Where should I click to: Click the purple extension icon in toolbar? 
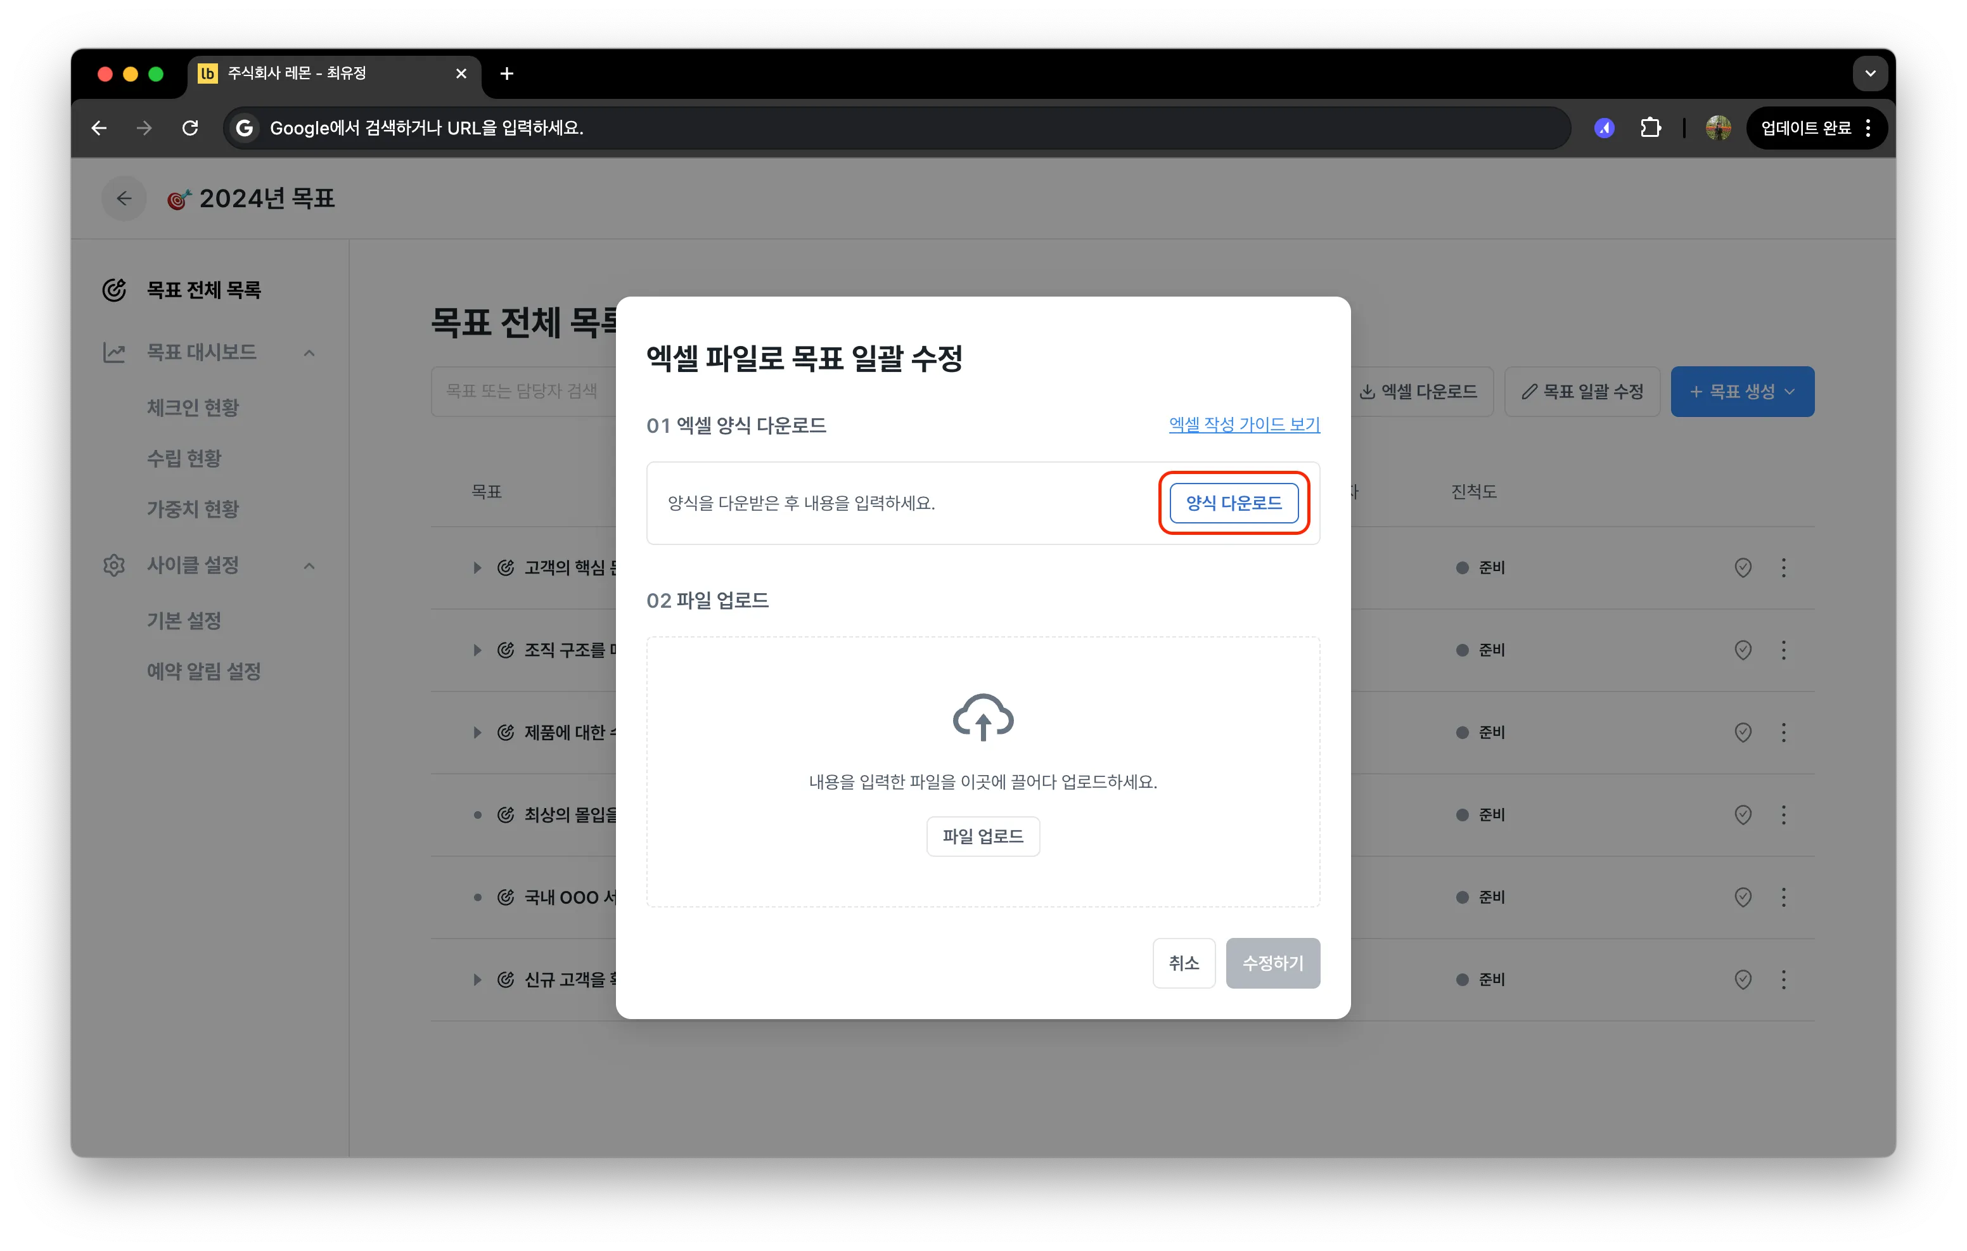1605,127
